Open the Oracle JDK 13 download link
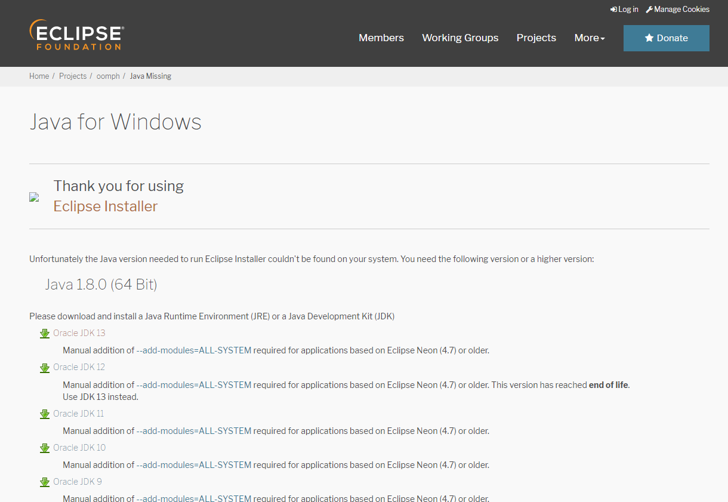Screen dimensions: 728x502 [79, 333]
